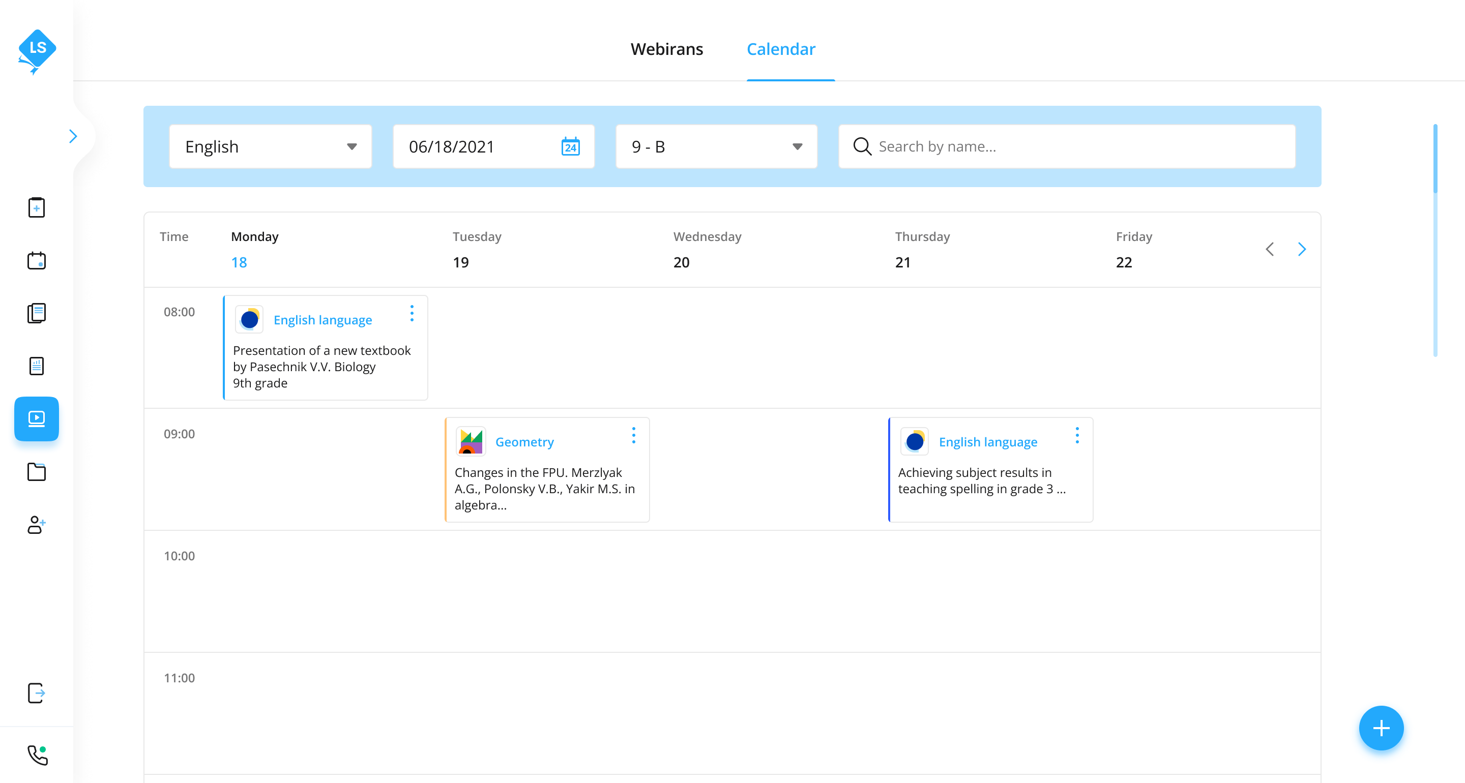
Task: Switch to the Webirans tab
Action: pos(666,49)
